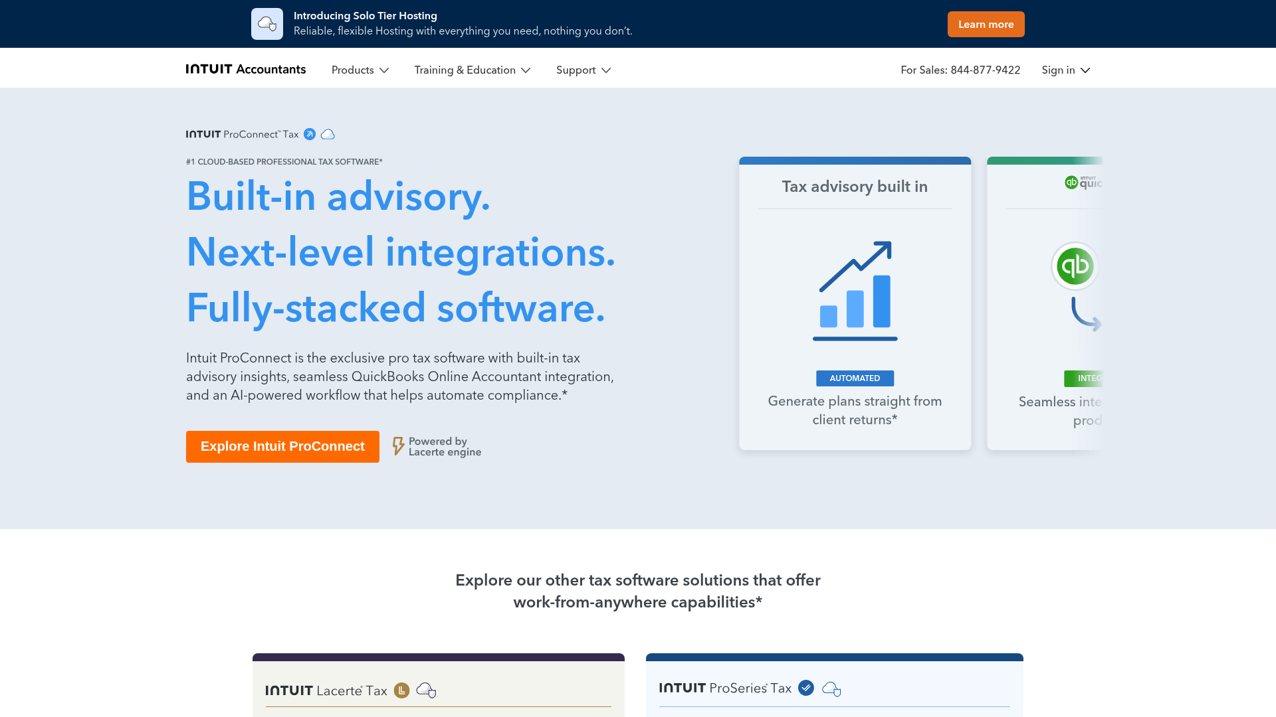Select the Tax advisory built in card

pos(855,302)
